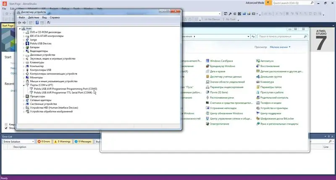Open Устройства и принтеры
This screenshot has width=336, height=180.
click(x=274, y=108)
